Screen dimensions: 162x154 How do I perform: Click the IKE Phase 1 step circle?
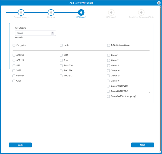81,12
